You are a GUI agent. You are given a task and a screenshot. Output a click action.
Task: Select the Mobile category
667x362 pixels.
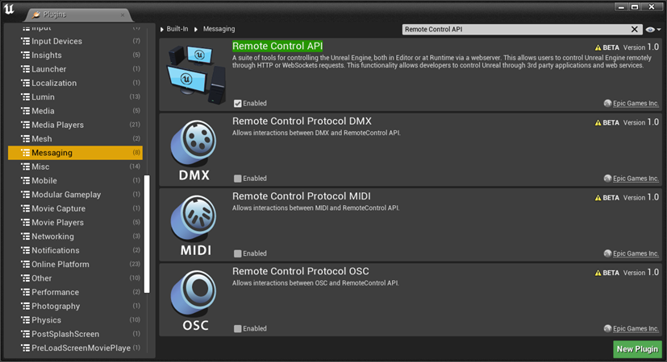point(75,180)
